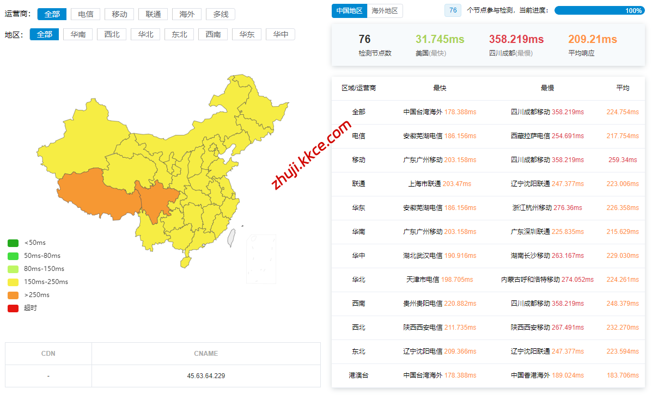
Task: Click the 100% detection progress bar
Action: (599, 10)
